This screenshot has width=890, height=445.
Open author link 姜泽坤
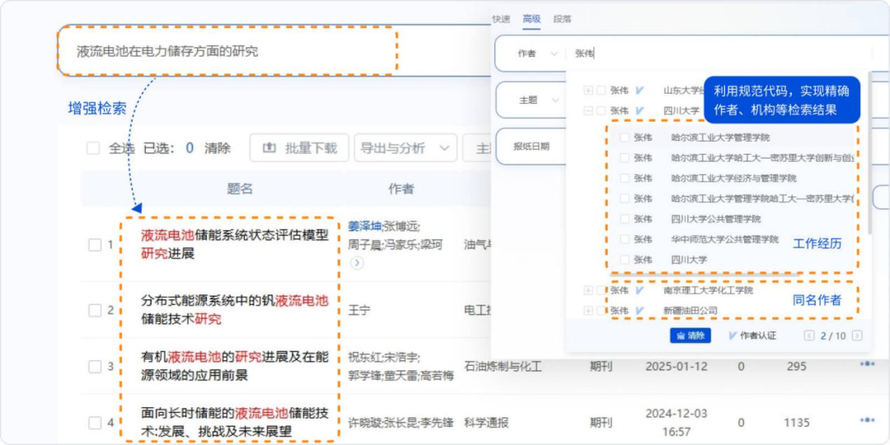pos(364,225)
